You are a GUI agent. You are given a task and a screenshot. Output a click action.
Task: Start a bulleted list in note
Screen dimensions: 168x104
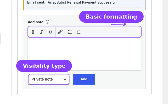coord(70,32)
